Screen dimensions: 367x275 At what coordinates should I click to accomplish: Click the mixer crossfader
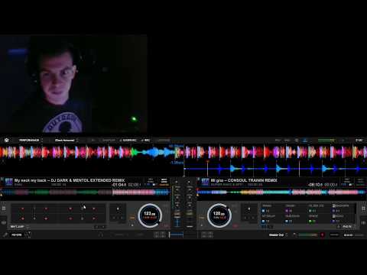point(177,235)
